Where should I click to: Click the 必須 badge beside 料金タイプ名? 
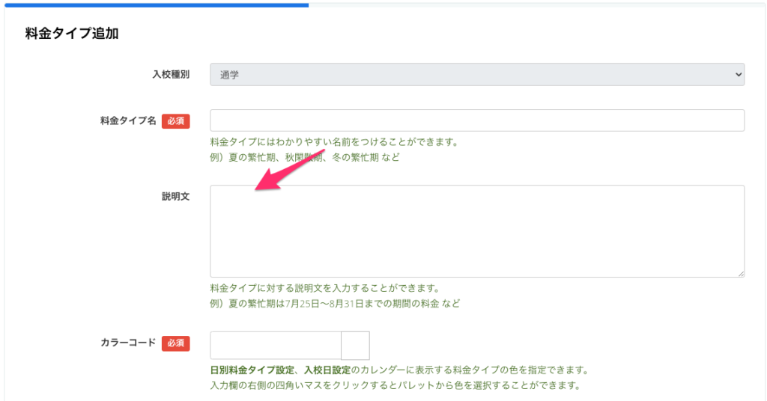(175, 120)
